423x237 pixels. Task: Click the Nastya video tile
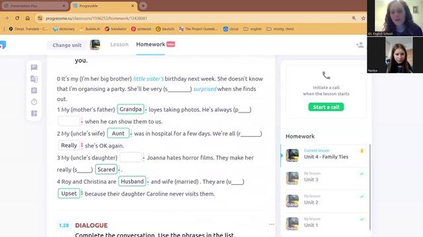pos(395,55)
